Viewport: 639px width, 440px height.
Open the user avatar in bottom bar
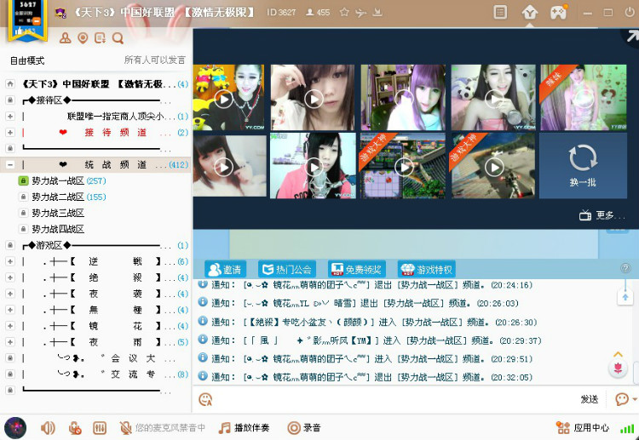15,428
